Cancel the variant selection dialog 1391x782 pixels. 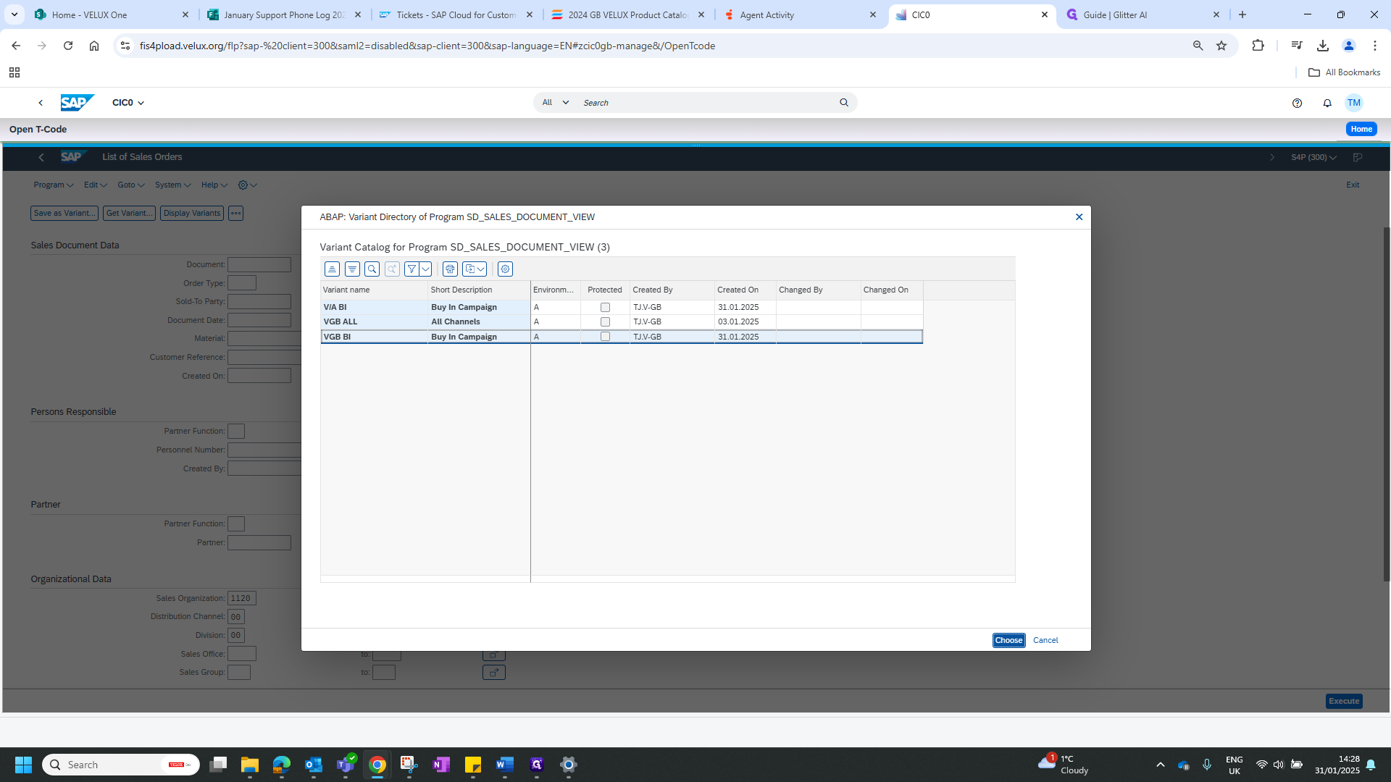click(1045, 640)
